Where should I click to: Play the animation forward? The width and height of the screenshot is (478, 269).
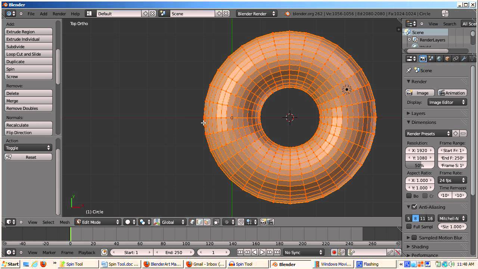pos(262,252)
